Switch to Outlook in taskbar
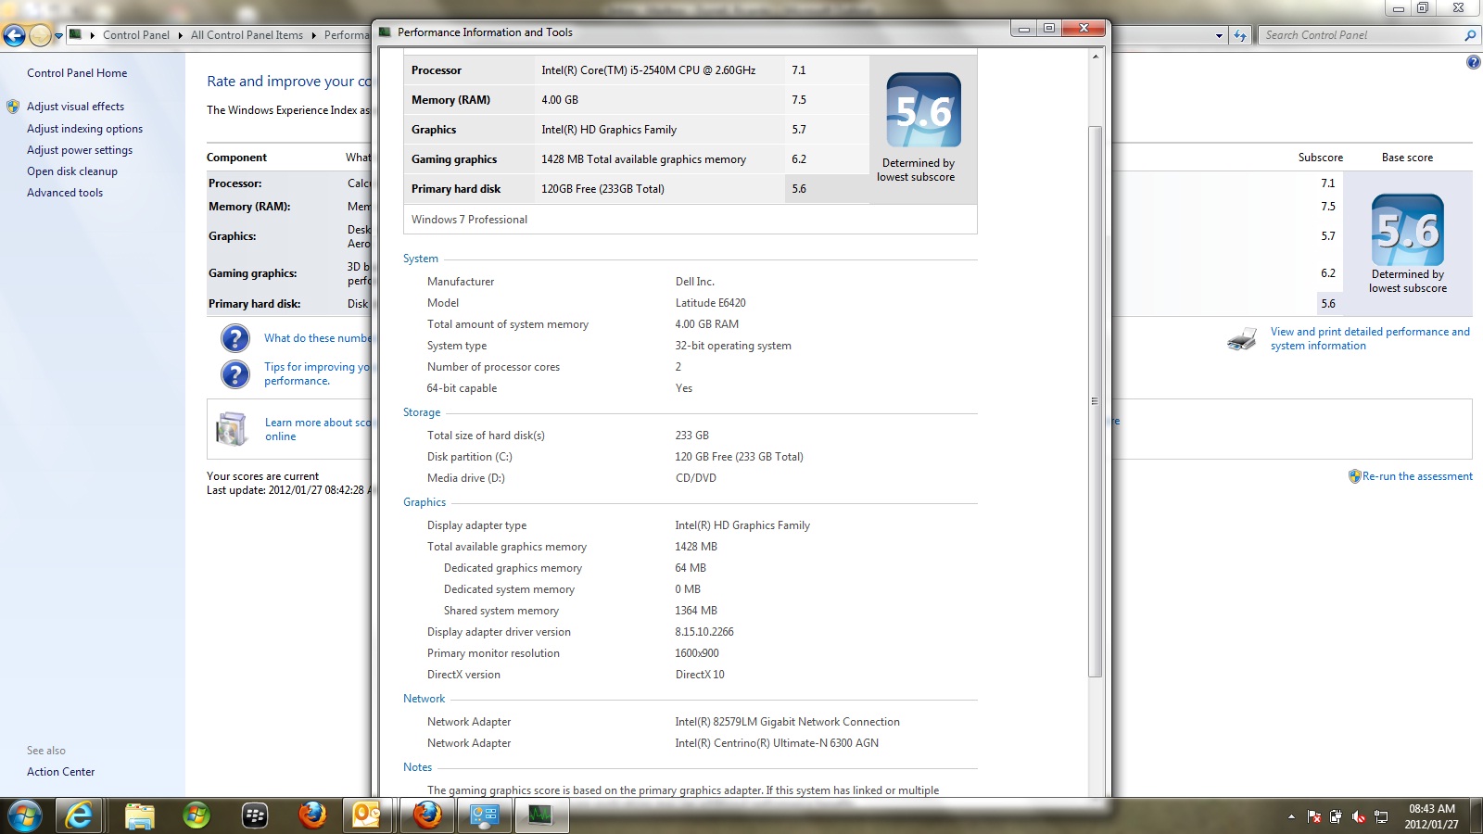The height and width of the screenshot is (834, 1483). [x=367, y=815]
